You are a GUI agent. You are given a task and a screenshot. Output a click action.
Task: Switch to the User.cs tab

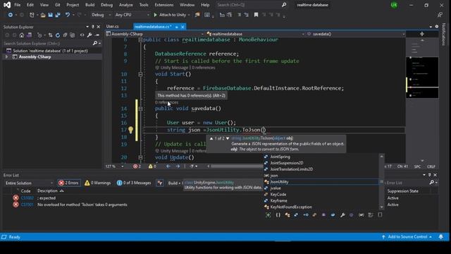[113, 27]
